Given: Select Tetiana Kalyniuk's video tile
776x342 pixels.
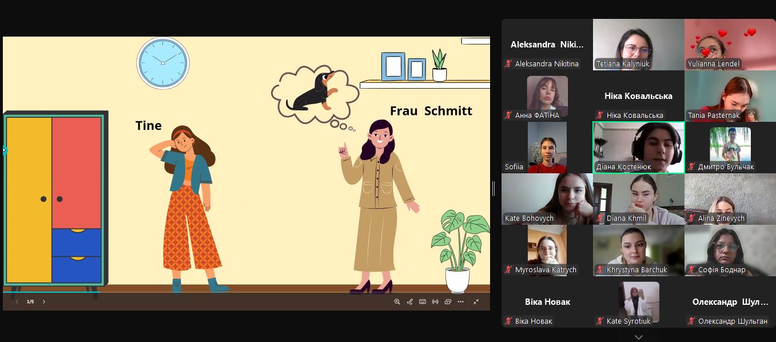Looking at the screenshot, I should pos(639,45).
